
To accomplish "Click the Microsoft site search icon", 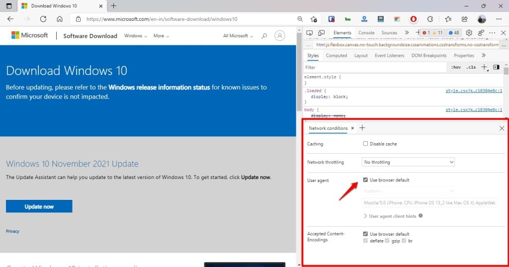I will pyautogui.click(x=264, y=36).
